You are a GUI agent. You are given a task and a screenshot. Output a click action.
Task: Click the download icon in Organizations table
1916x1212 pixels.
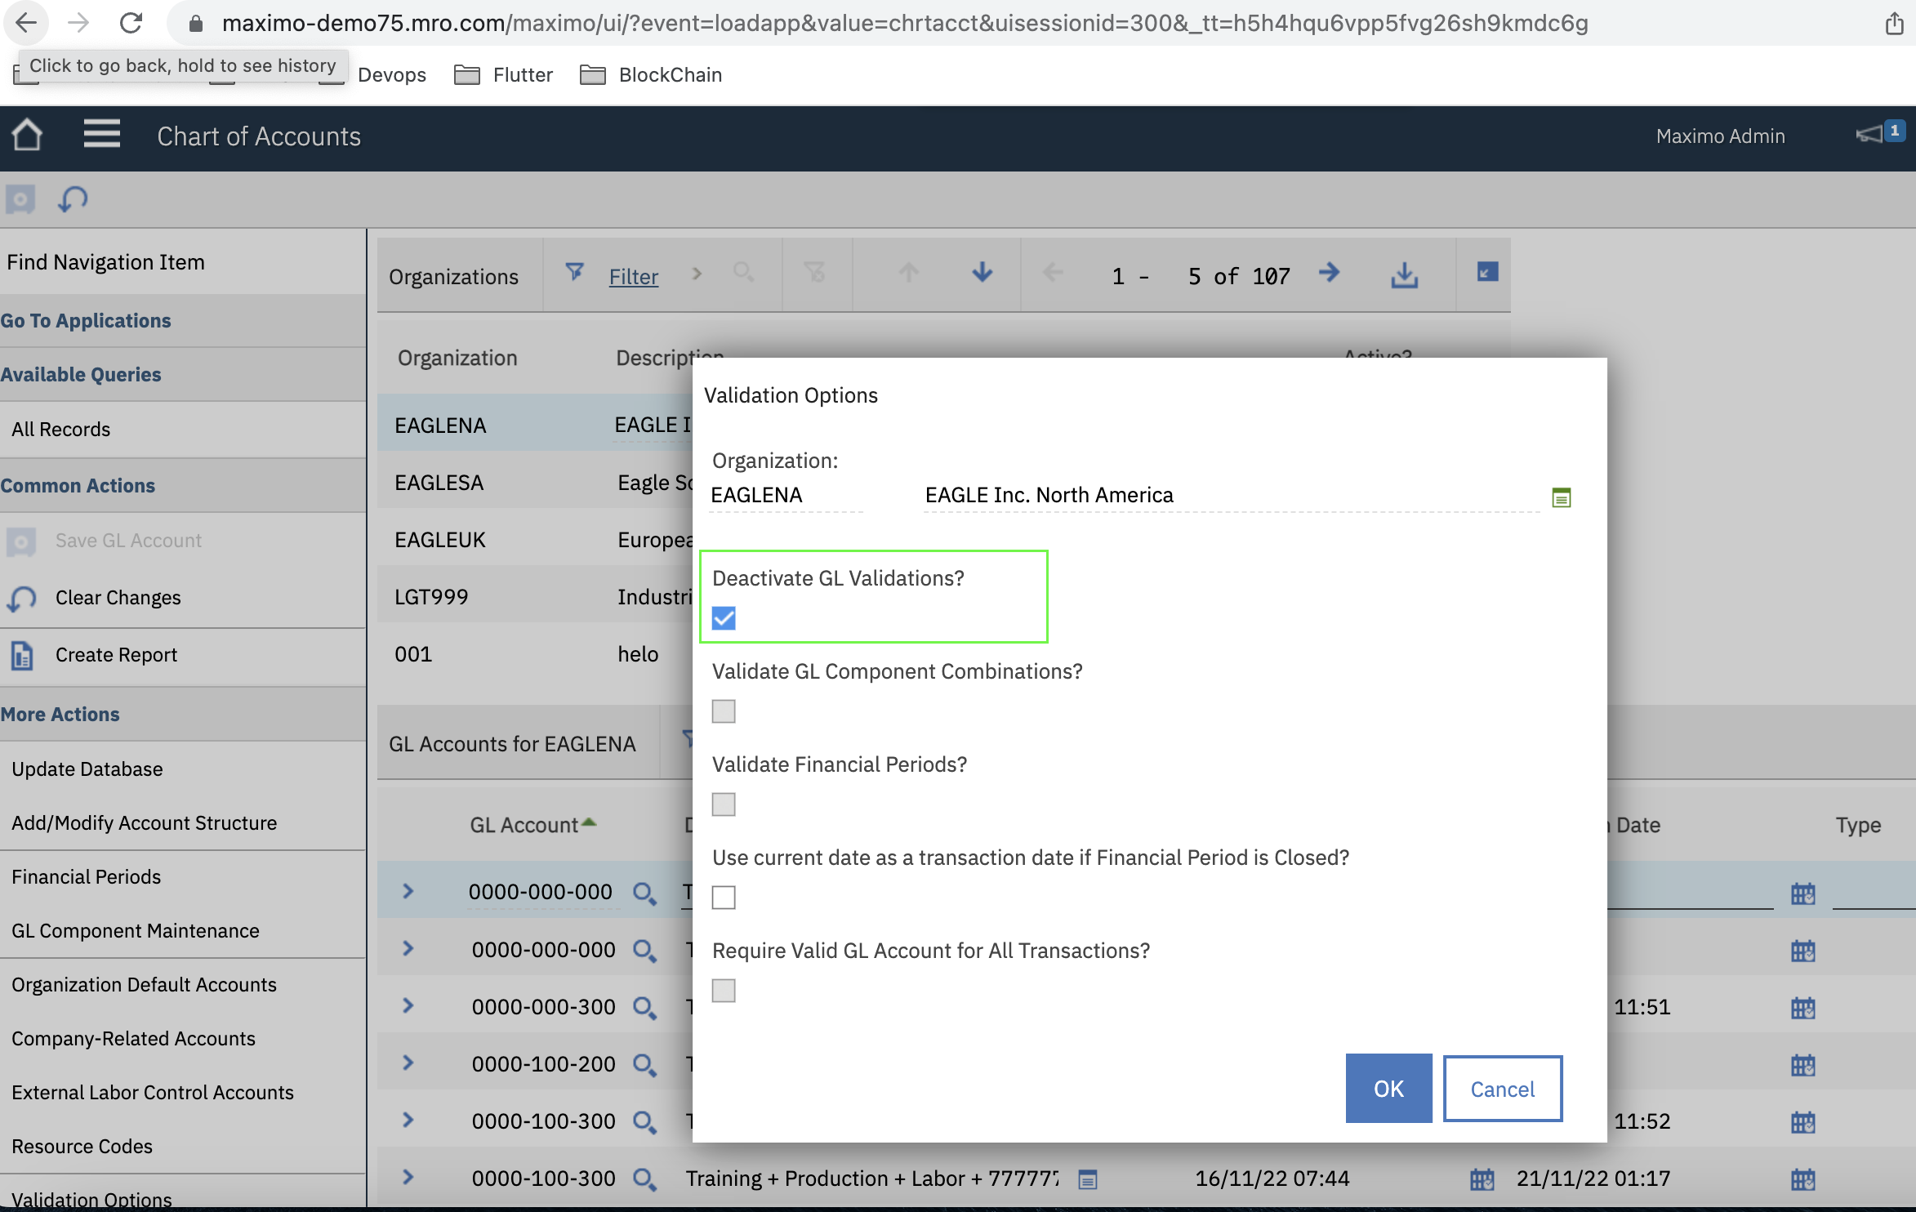[1404, 275]
